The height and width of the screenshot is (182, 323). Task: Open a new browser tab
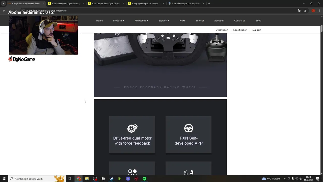209,4
